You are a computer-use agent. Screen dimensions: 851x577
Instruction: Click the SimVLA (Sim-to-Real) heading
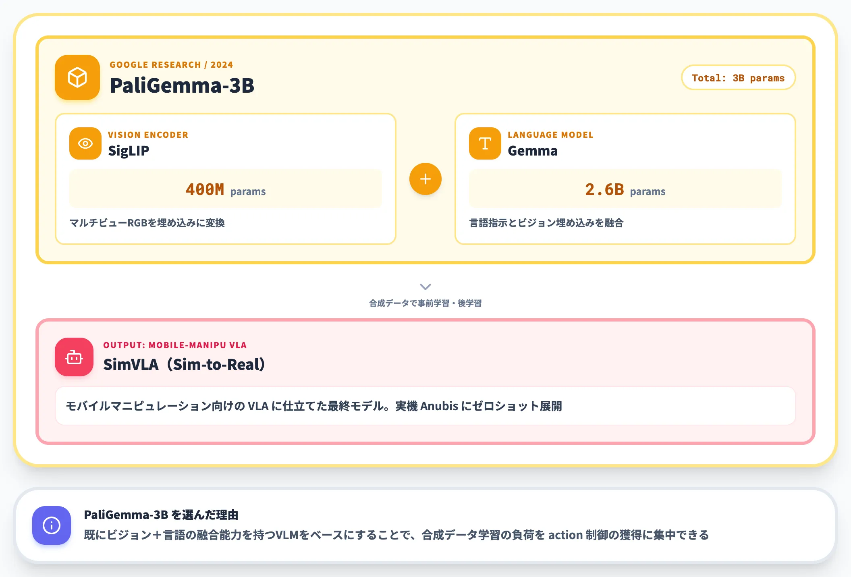pos(185,364)
